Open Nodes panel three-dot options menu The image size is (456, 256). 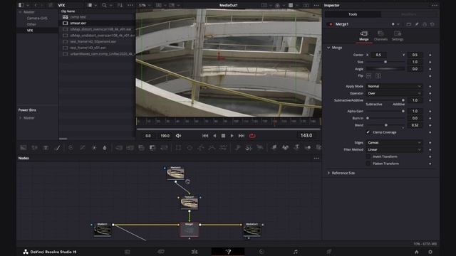click(x=316, y=158)
